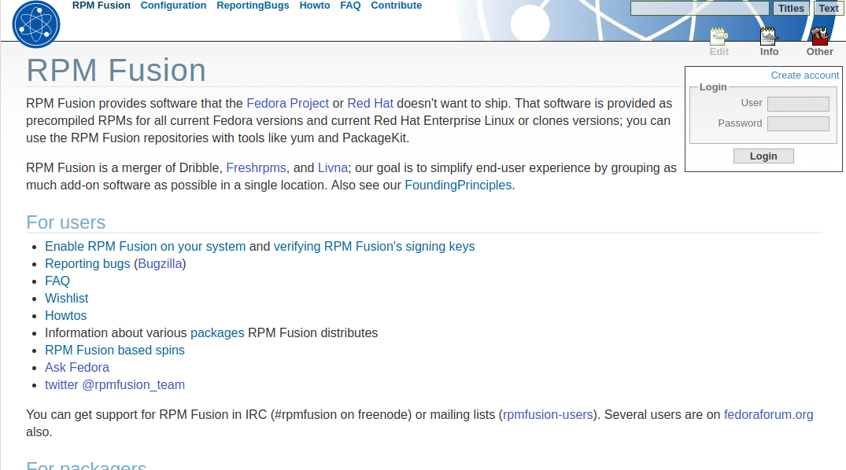Click the Password field
This screenshot has height=470, width=846.
click(798, 123)
